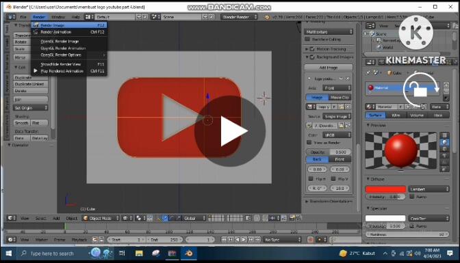This screenshot has height=263, width=460.
Task: Select OpenGL Render Image menu entry
Action: (69, 41)
